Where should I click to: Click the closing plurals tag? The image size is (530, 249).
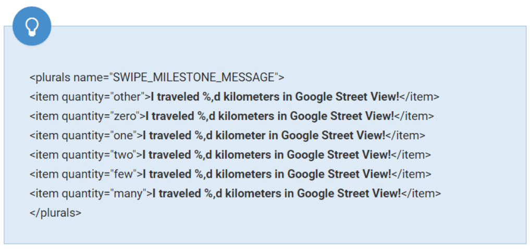click(55, 213)
